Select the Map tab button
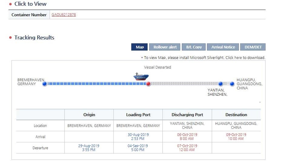 click(x=140, y=47)
